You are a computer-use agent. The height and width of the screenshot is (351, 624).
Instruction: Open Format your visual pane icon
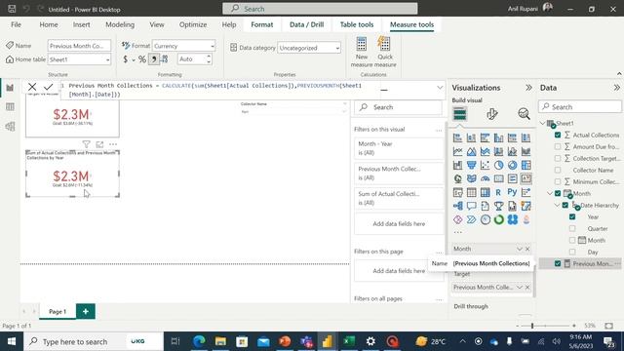pos(491,114)
